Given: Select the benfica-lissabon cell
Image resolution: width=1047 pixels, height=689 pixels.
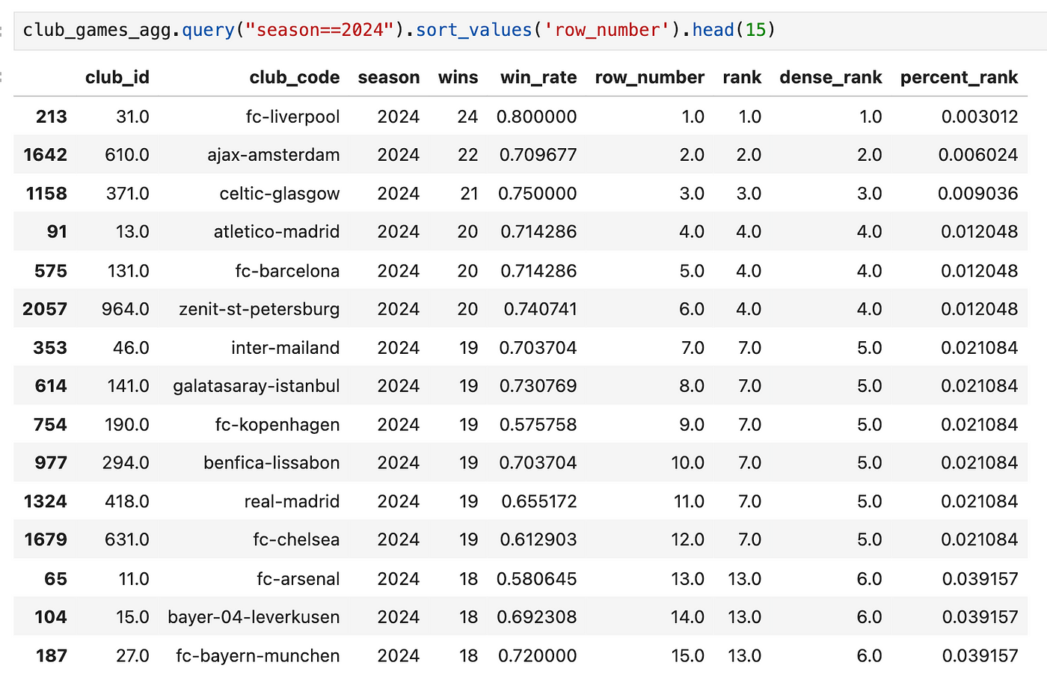Looking at the screenshot, I should point(272,463).
